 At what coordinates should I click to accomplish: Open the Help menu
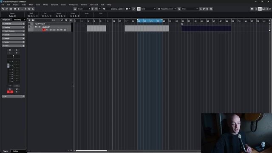(109, 5)
